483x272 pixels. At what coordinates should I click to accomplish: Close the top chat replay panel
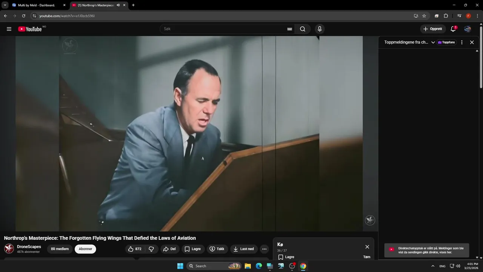coord(472,42)
